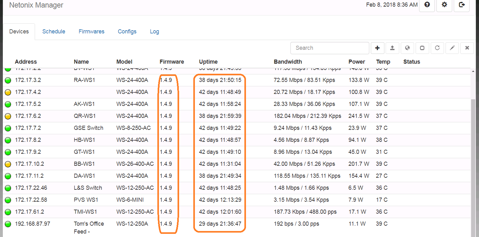Screen dimensions: 479x237
Task: View the Log tab
Action: pyautogui.click(x=154, y=32)
